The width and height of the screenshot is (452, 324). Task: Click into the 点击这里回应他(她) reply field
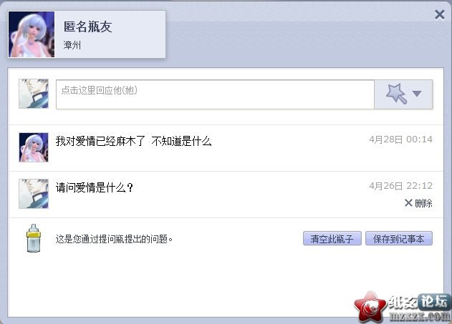pos(215,94)
